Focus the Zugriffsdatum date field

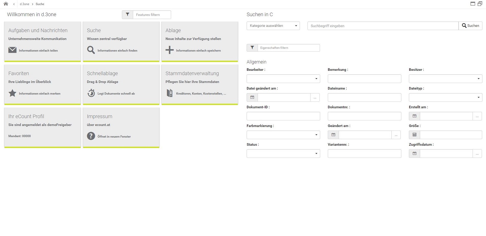[x=446, y=154]
